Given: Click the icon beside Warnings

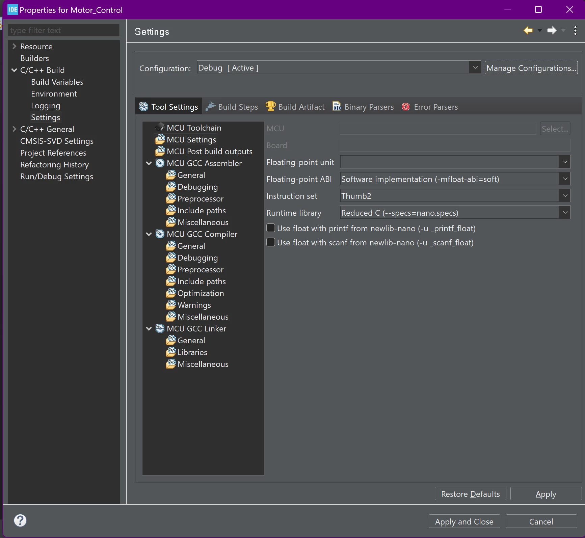Looking at the screenshot, I should (171, 305).
